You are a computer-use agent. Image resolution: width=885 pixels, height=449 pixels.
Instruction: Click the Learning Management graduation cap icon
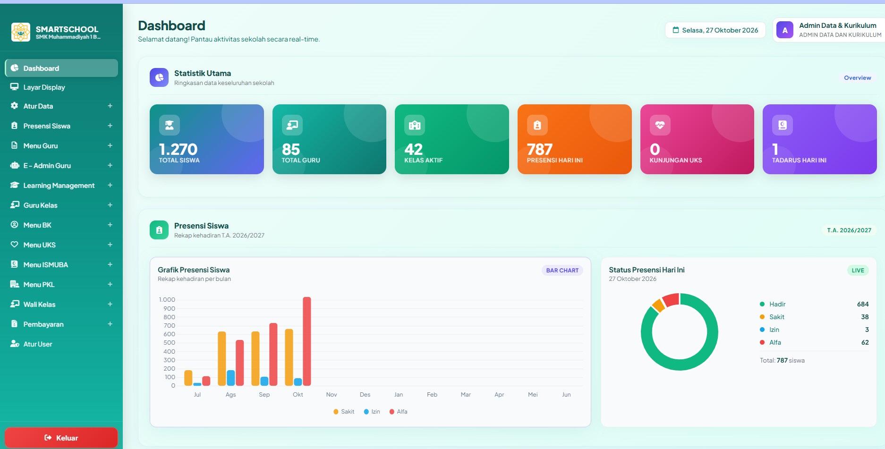15,185
